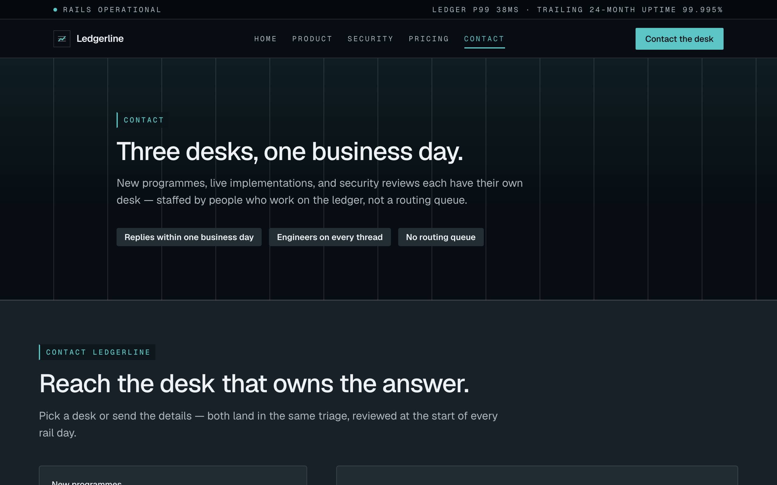Open the Pricing nav item

(429, 39)
